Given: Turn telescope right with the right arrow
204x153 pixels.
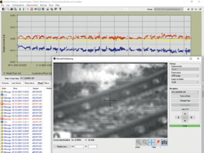Looking at the screenshot, I should pos(191,117).
